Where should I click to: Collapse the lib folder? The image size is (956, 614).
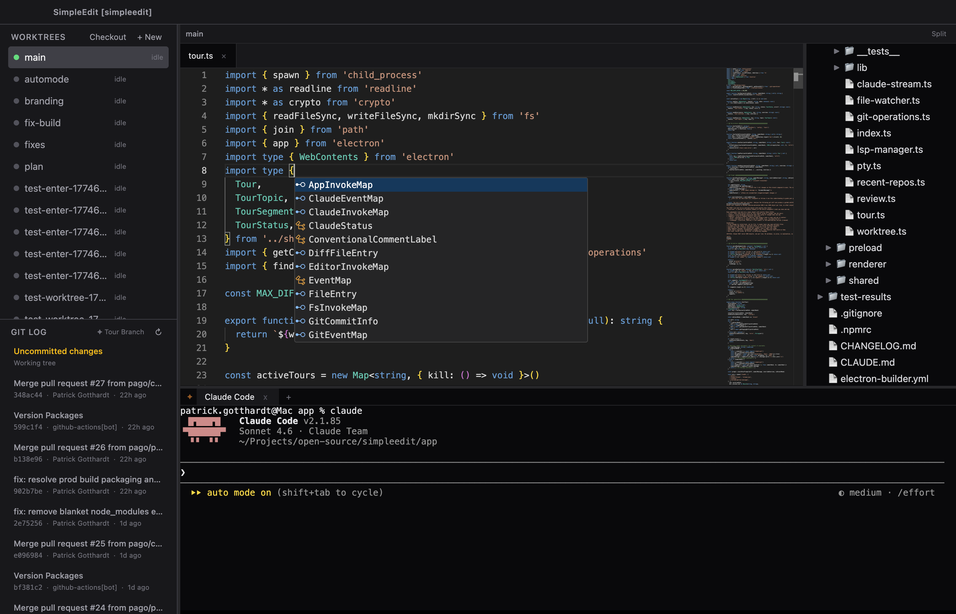836,68
